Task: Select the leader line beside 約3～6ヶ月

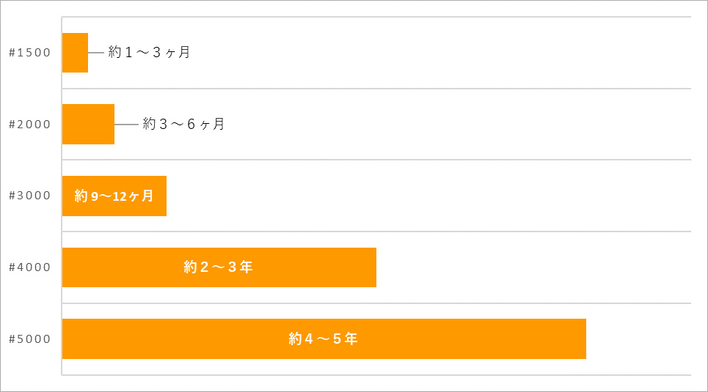Action: 126,125
